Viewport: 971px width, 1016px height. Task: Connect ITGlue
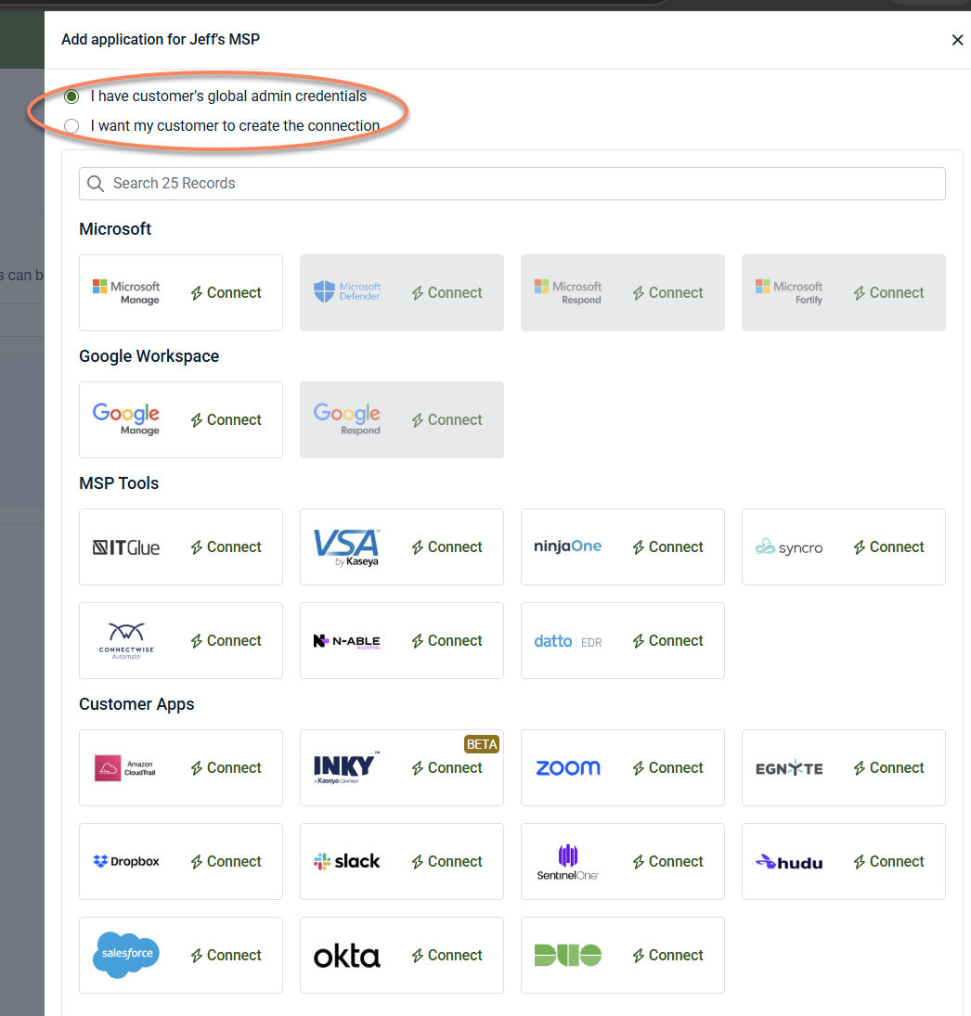pos(227,547)
